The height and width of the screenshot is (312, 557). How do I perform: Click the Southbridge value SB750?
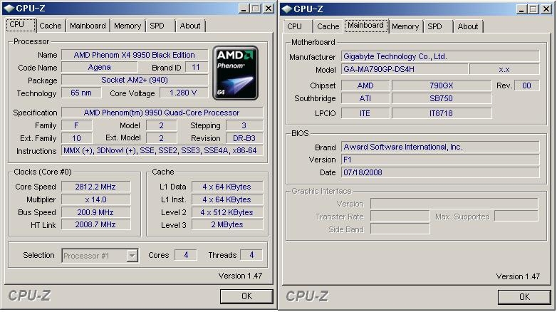point(442,98)
